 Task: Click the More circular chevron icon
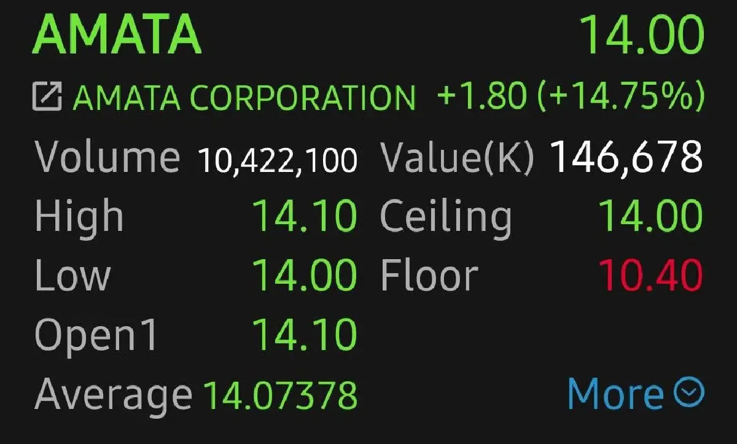(x=688, y=392)
